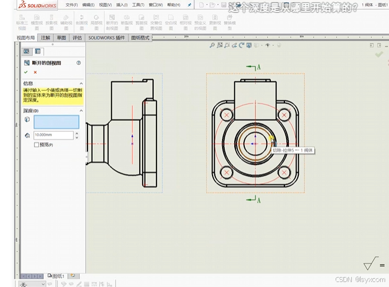Viewport: 389px width, 287px height.
Task: Click the depth entity selection box
Action: tap(57, 122)
